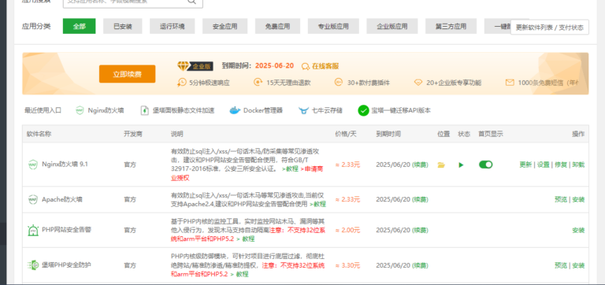This screenshot has width=605, height=285.
Task: Click the green play status icon
Action: coord(461,165)
